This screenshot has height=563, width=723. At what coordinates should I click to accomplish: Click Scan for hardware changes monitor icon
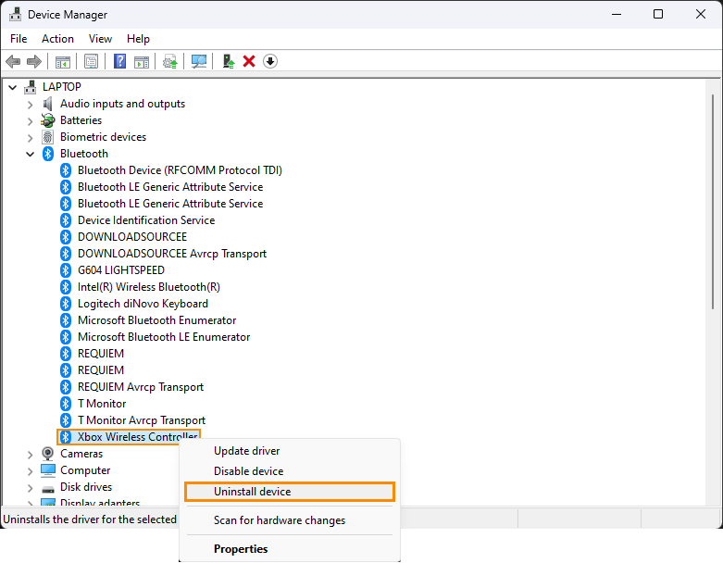[x=199, y=61]
